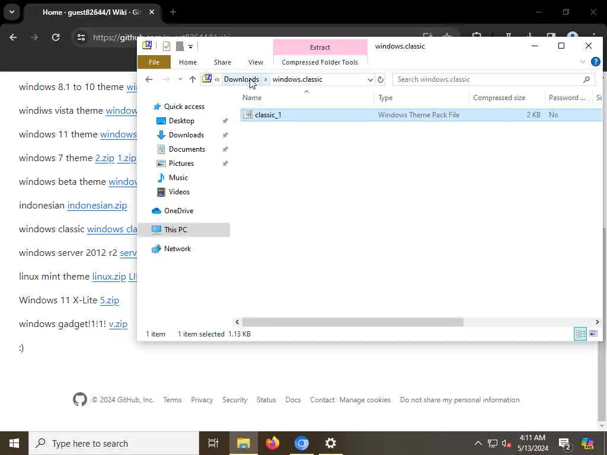This screenshot has height=455, width=607.
Task: Select This PC in navigation pane
Action: tap(175, 229)
